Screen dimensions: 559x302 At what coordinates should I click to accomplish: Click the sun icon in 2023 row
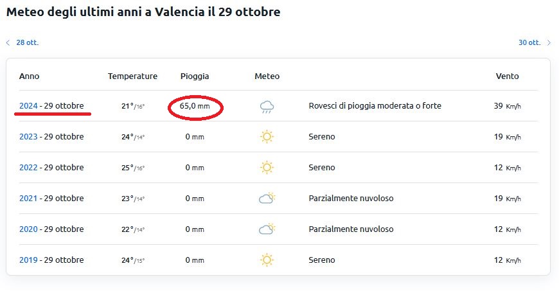tap(267, 137)
